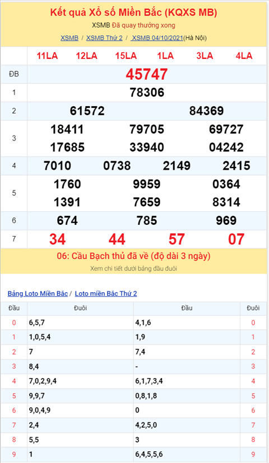Select third prize number 04242
269x463 pixels.
click(x=226, y=147)
